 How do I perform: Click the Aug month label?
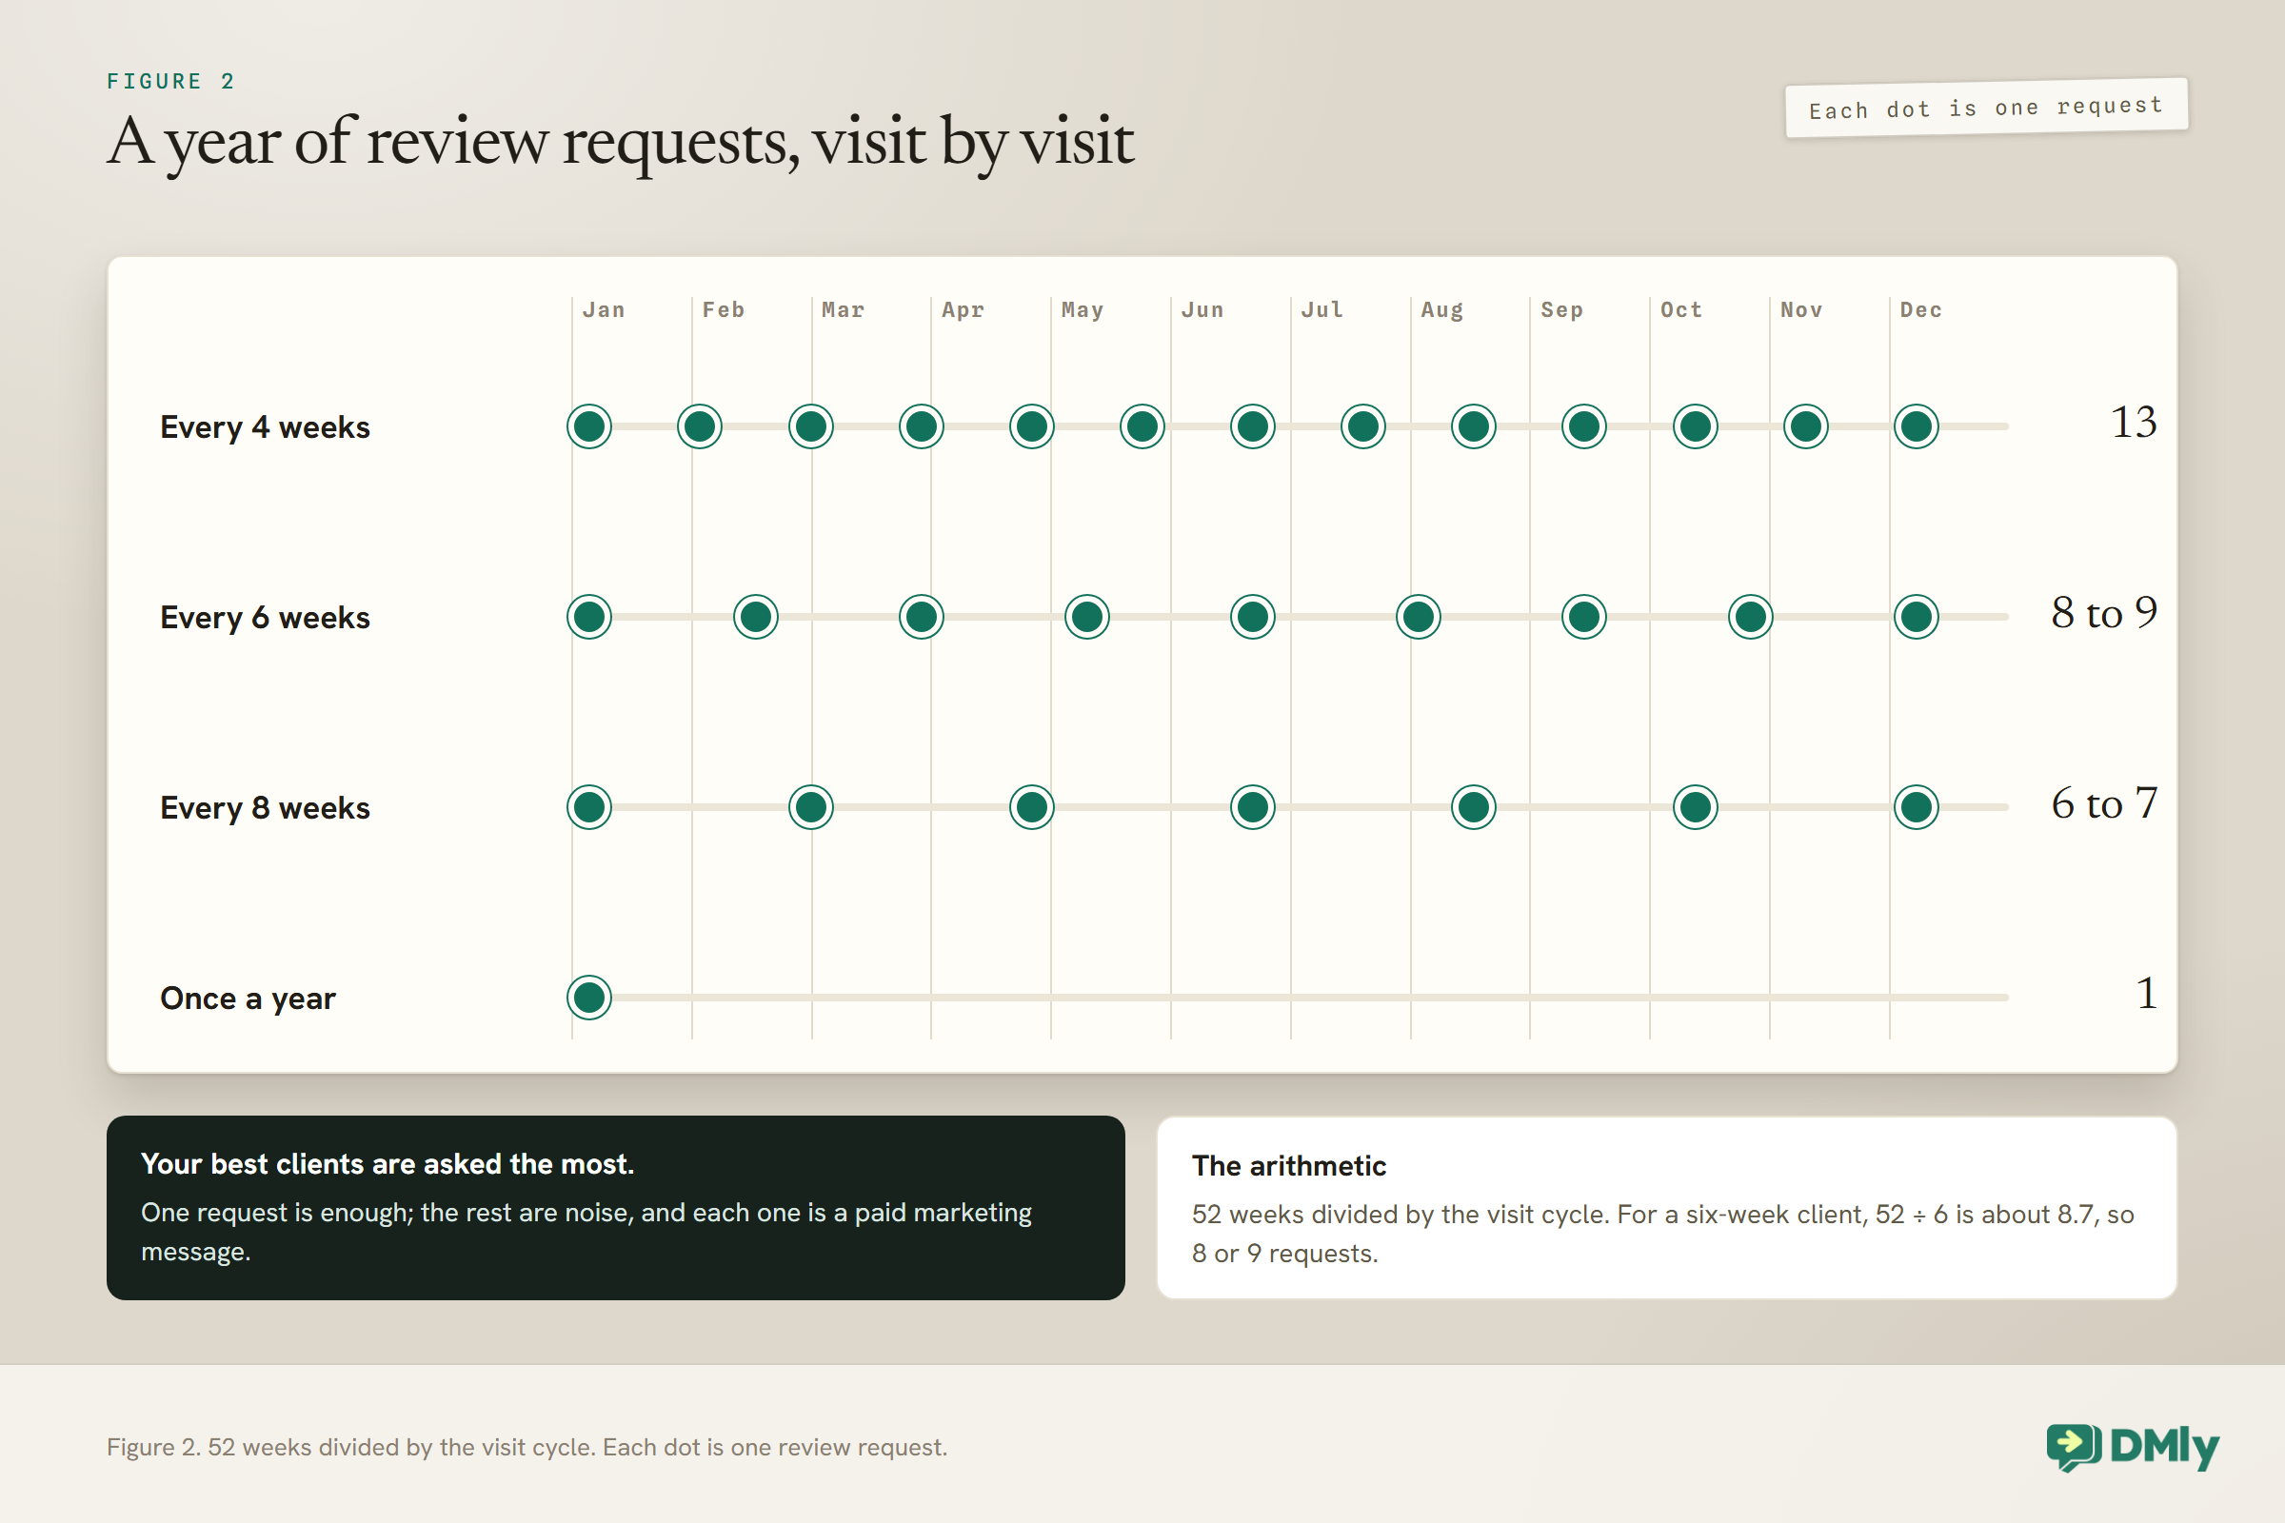1441,310
